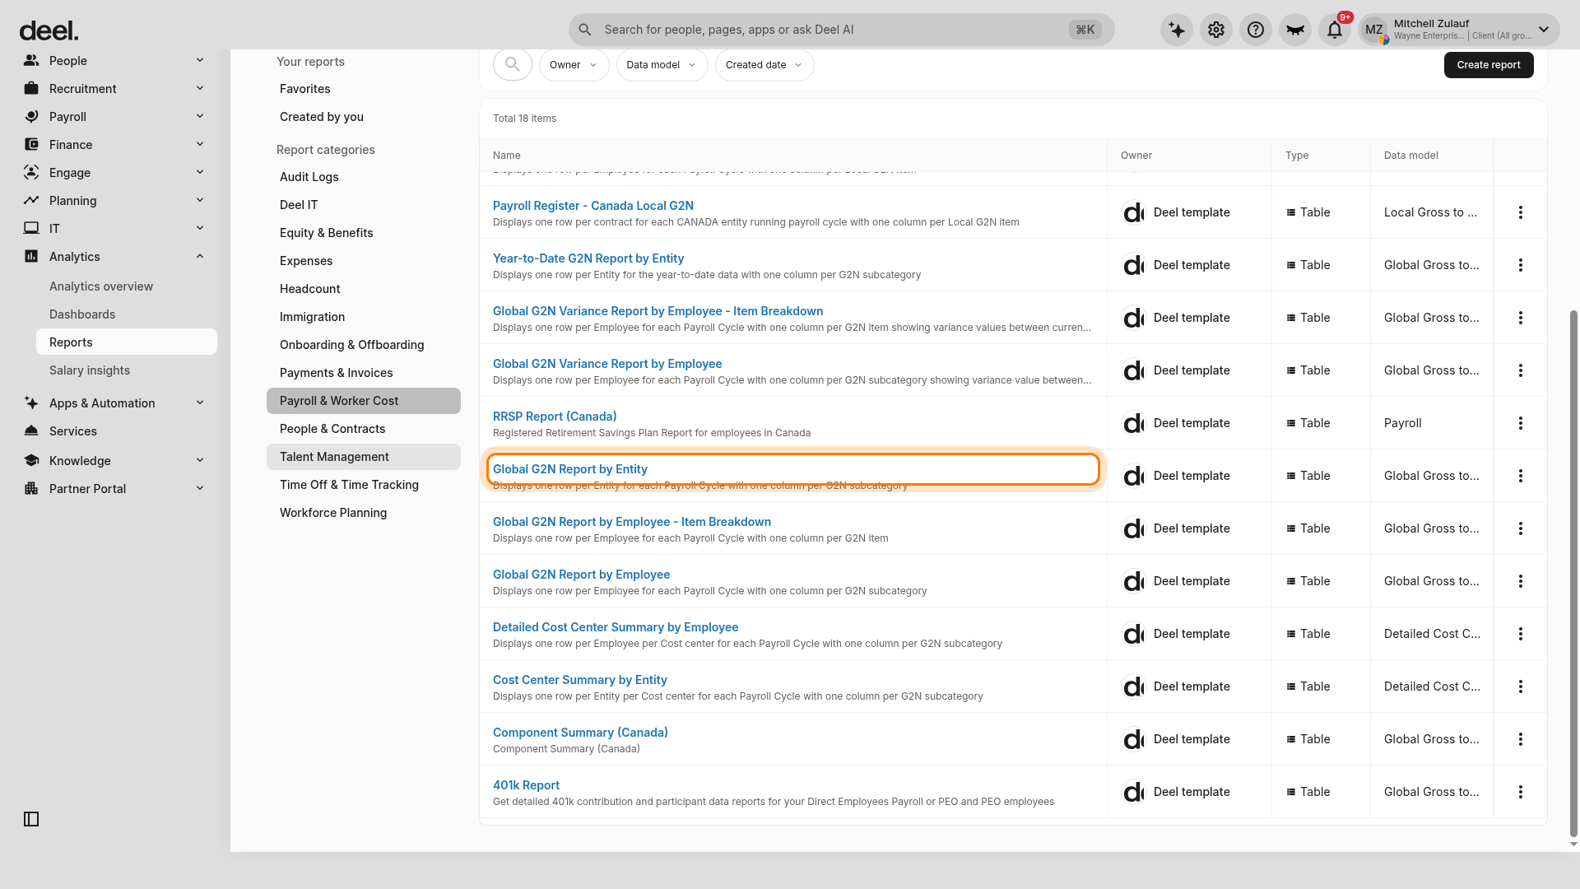The width and height of the screenshot is (1580, 889).
Task: Show Favorites reports
Action: tap(364, 89)
